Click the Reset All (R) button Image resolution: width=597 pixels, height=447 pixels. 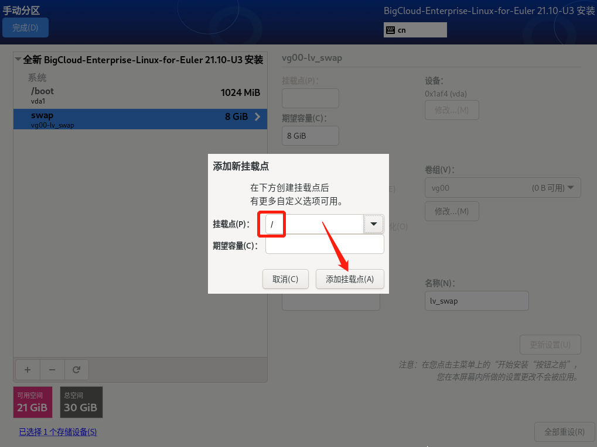[x=564, y=432]
